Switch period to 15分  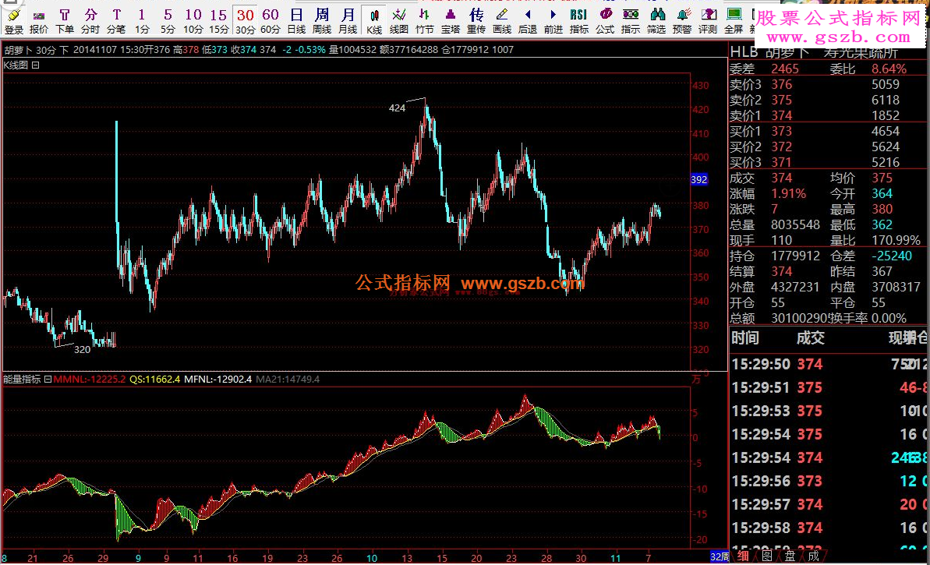219,20
